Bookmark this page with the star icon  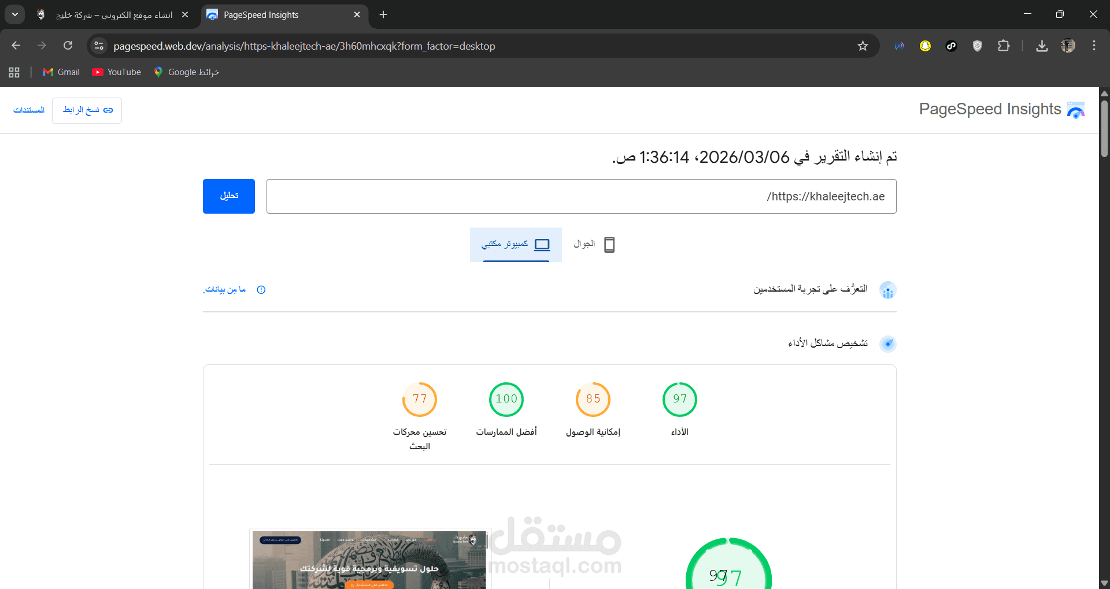[863, 46]
